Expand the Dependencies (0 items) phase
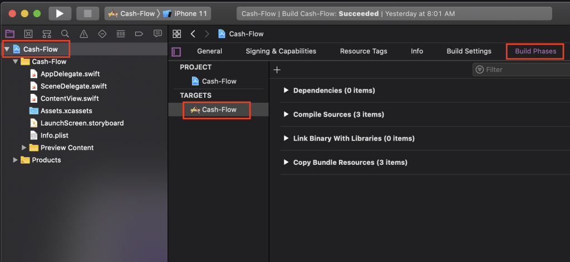 pyautogui.click(x=286, y=90)
